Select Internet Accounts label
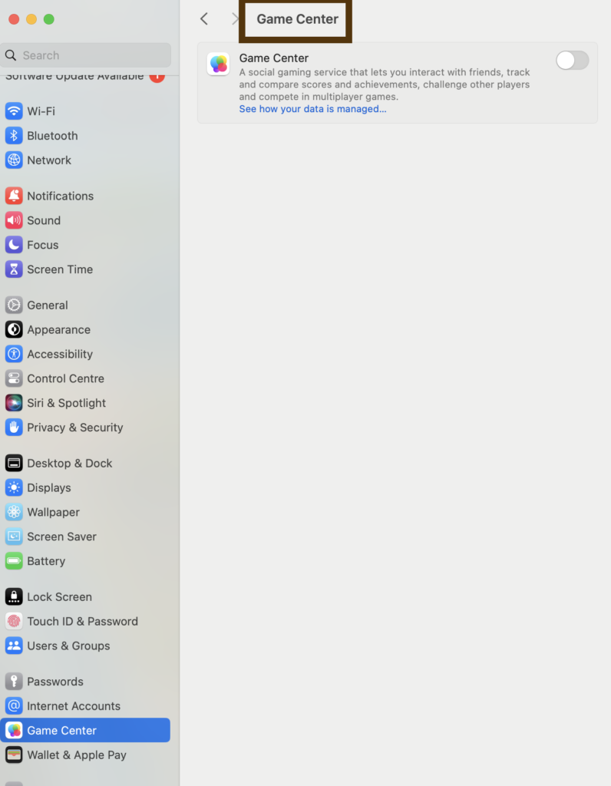 (74, 706)
